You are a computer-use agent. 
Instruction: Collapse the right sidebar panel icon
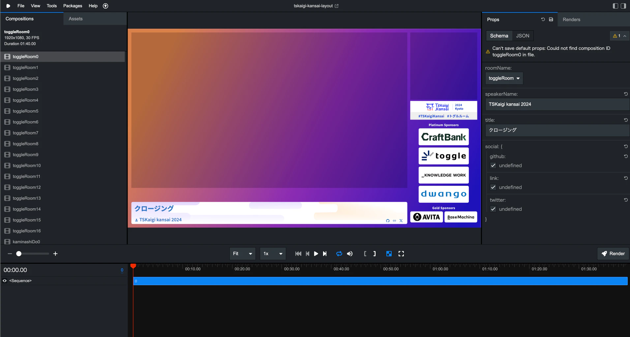pyautogui.click(x=623, y=6)
